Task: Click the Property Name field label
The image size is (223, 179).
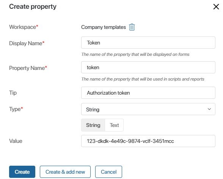Action: pos(28,68)
